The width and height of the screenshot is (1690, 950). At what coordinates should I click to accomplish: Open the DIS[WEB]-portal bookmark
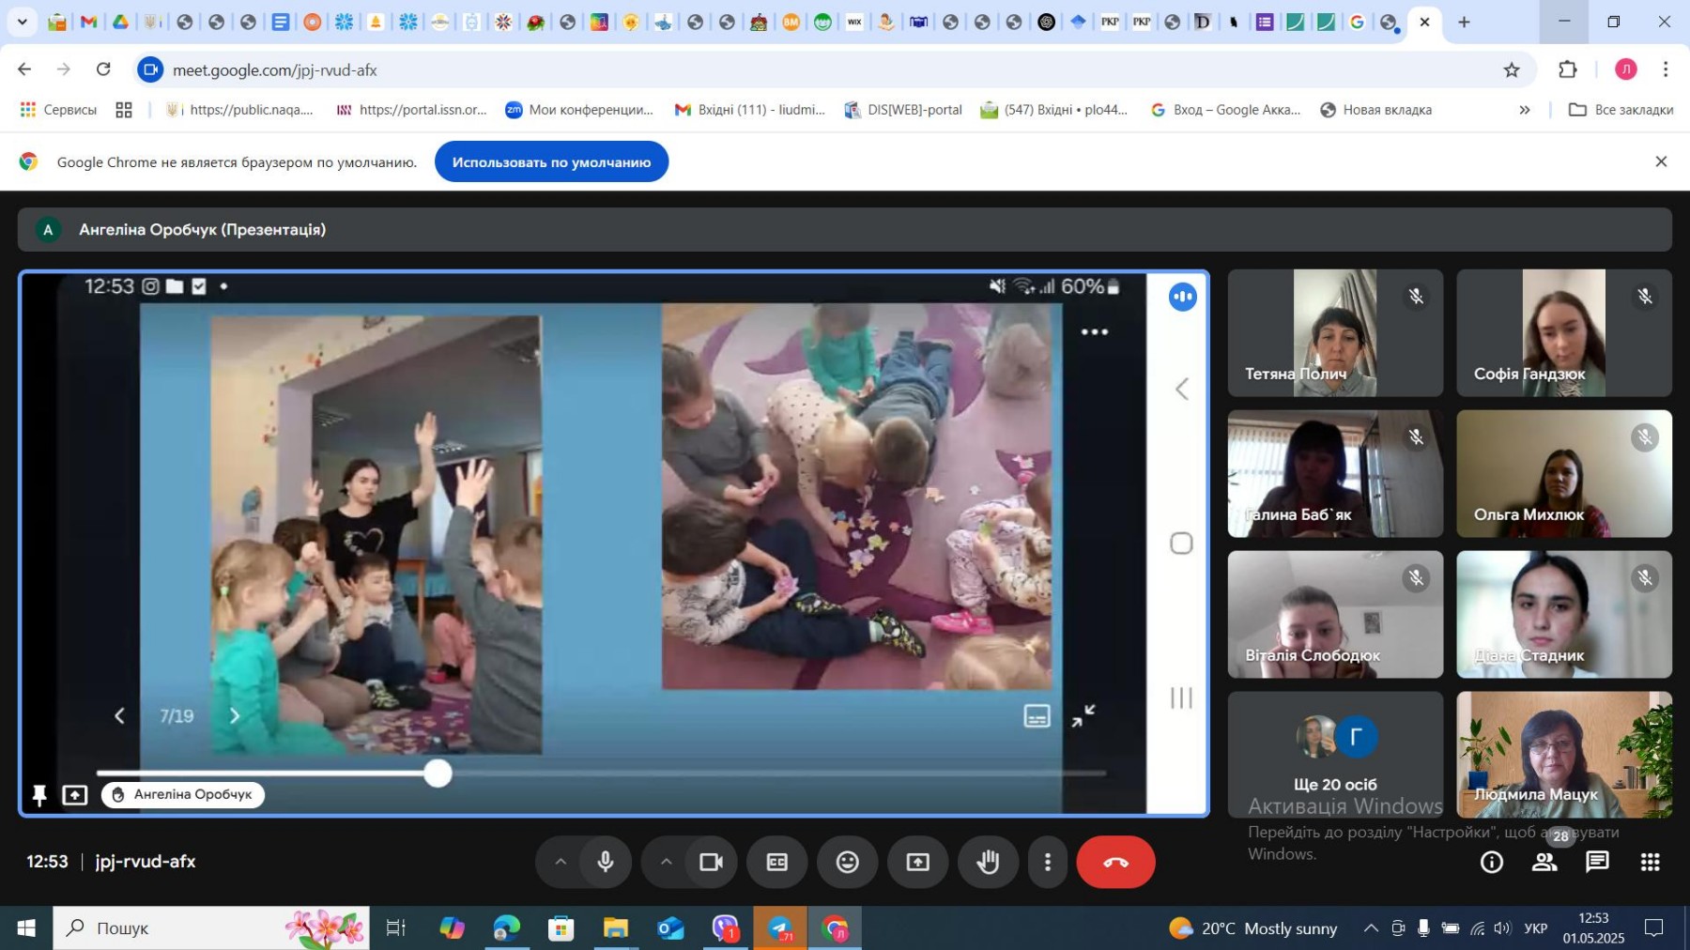tap(903, 110)
